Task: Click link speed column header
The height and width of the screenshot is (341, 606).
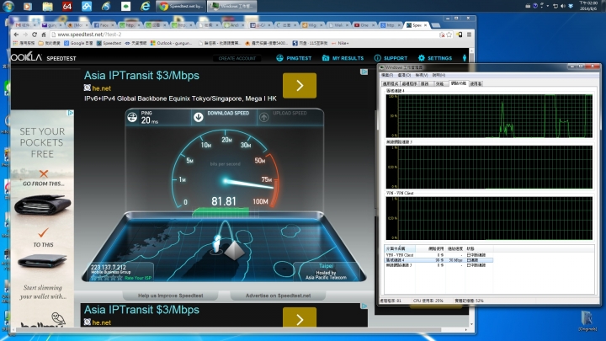Action: pos(454,248)
